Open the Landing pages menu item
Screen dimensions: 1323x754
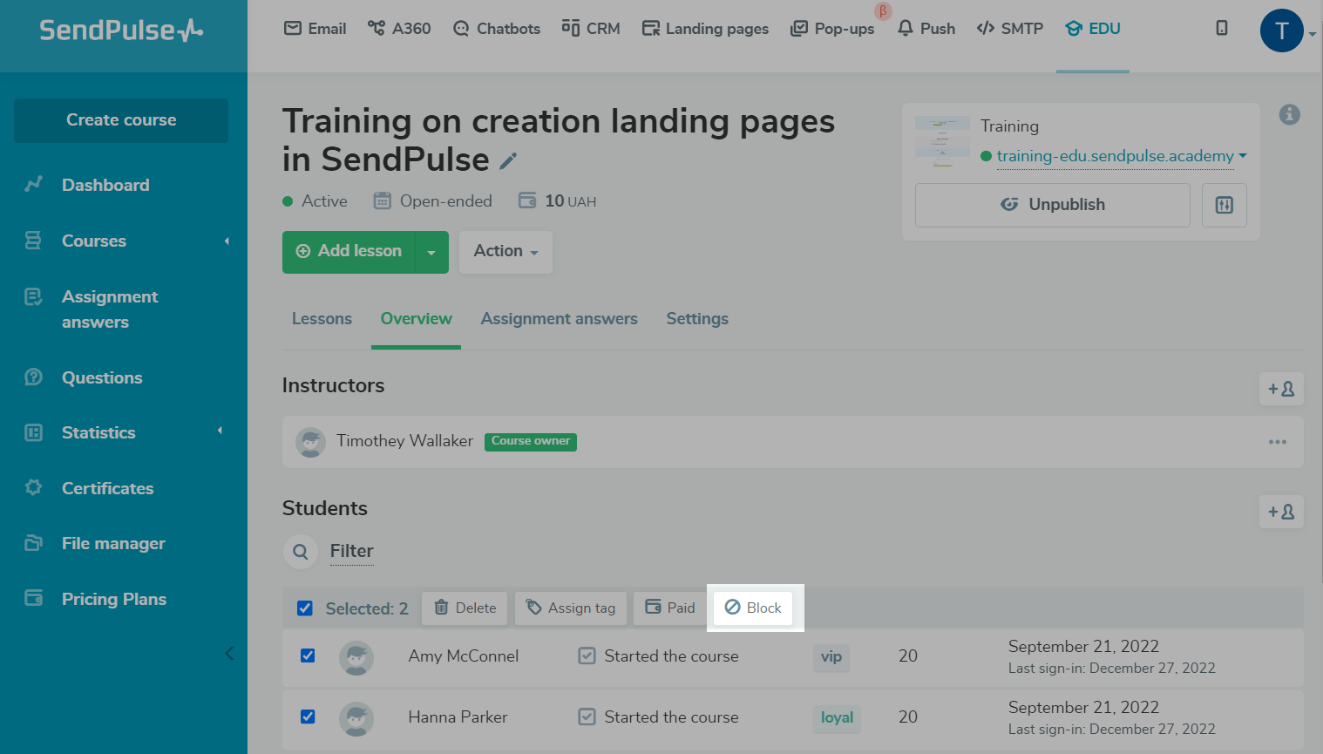coord(705,29)
